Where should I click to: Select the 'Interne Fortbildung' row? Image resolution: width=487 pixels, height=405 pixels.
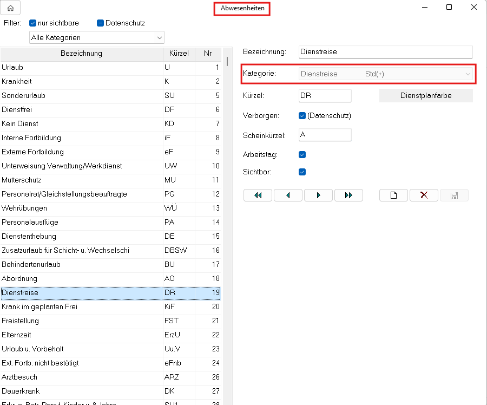110,138
